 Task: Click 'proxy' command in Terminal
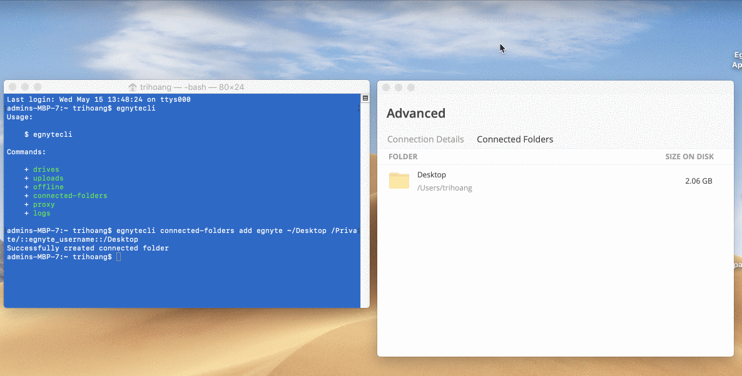point(44,204)
